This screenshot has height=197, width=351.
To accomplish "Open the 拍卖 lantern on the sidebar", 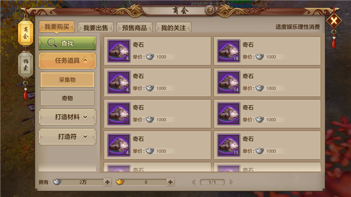I will (x=25, y=65).
